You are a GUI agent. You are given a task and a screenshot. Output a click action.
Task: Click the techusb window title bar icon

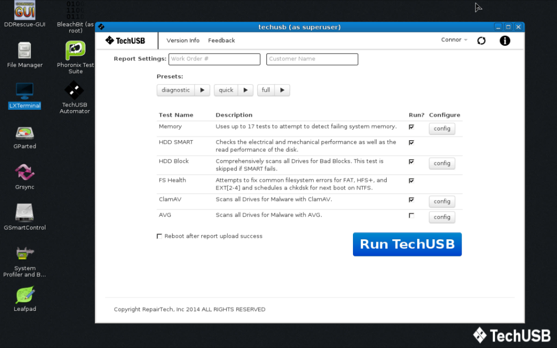pyautogui.click(x=101, y=27)
